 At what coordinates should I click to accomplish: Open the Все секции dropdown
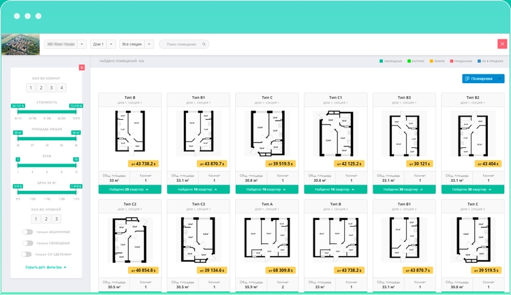coord(136,44)
